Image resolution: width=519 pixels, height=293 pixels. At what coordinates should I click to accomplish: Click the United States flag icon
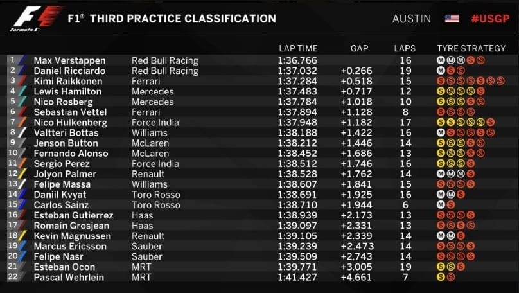452,19
